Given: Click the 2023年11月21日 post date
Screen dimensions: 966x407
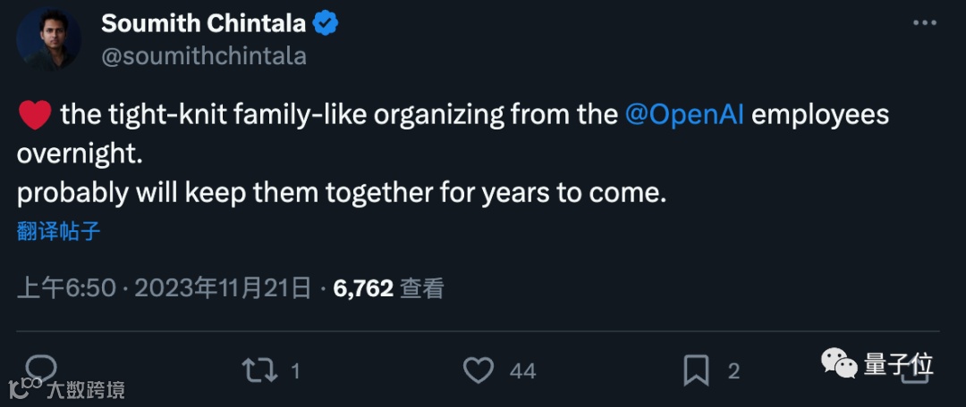Looking at the screenshot, I should tap(223, 287).
